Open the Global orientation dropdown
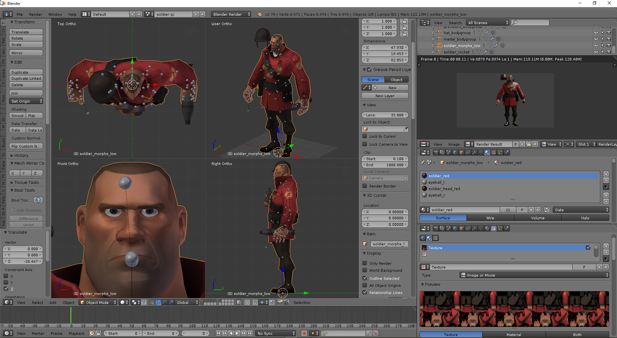 point(187,302)
